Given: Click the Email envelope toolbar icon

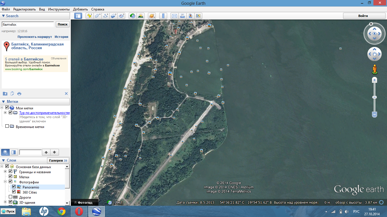Looking at the screenshot, I should tap(175, 16).
